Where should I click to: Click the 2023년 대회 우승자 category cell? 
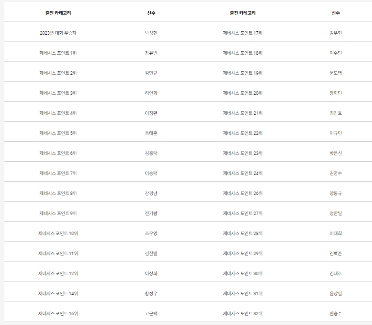58,33
